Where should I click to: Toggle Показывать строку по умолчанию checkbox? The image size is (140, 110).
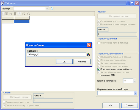4,106
